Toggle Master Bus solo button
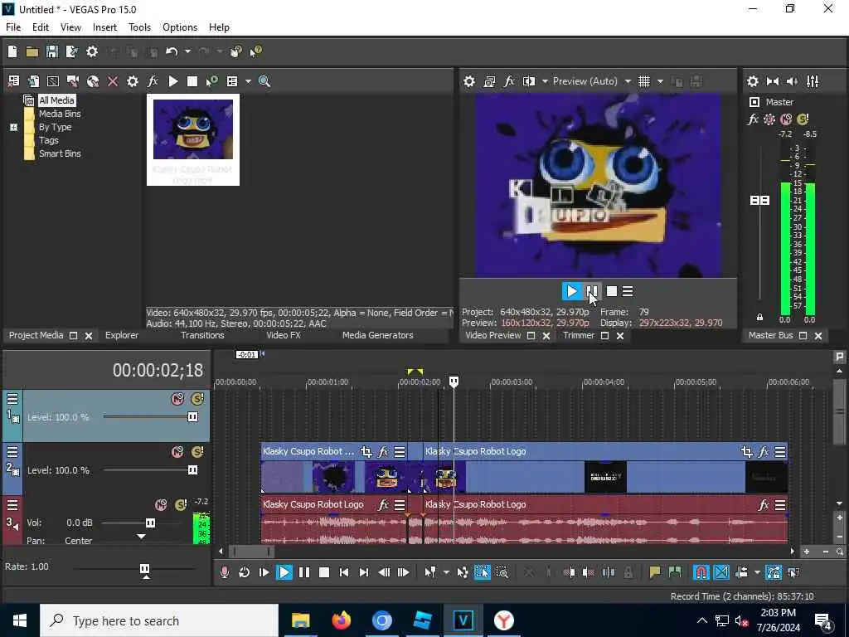The width and height of the screenshot is (849, 637). tap(803, 119)
